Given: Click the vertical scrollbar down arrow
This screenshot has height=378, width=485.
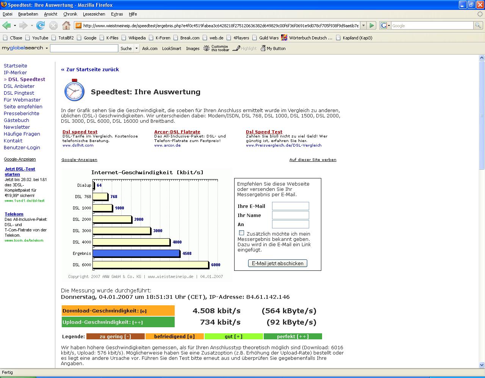Looking at the screenshot, I should click(482, 365).
